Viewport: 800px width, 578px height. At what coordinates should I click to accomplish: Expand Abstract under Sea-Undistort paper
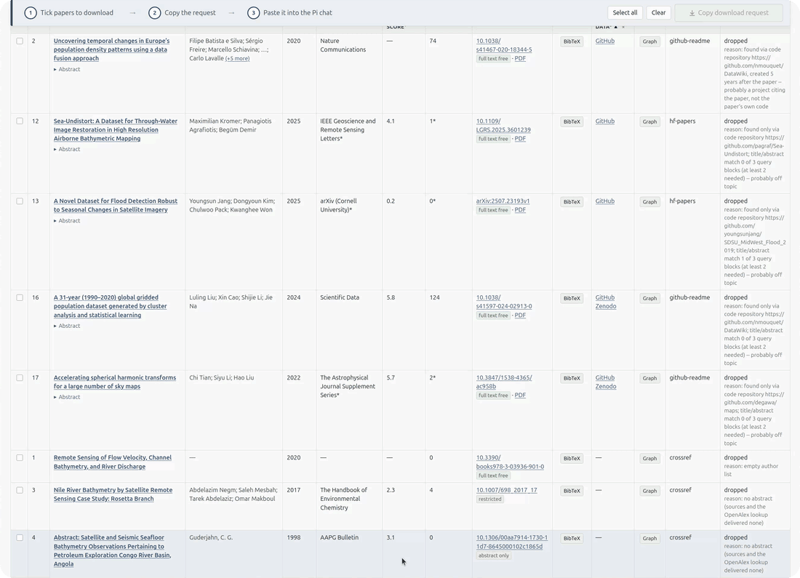click(x=67, y=150)
